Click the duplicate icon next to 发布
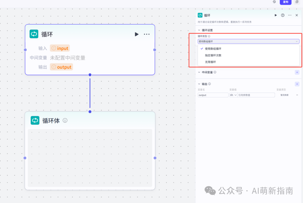Screen dimensions: 303x203 pos(297,2)
